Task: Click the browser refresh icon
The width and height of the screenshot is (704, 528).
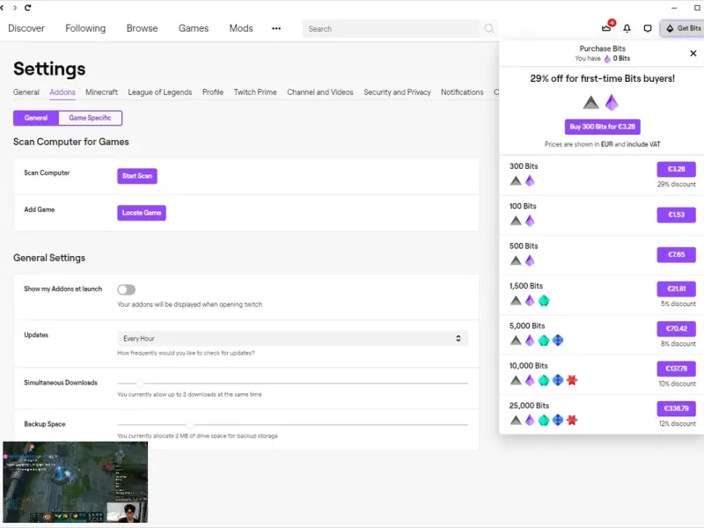Action: [x=28, y=8]
